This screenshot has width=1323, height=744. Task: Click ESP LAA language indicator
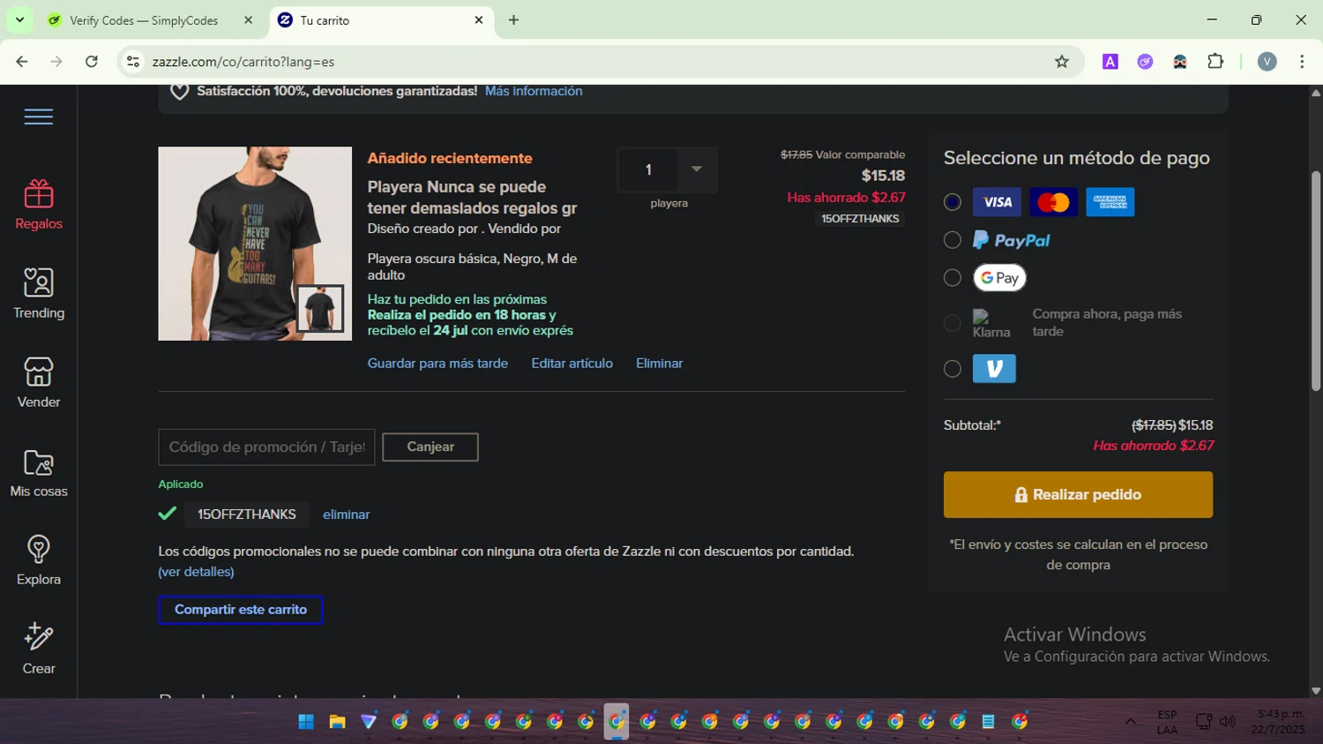[1167, 722]
